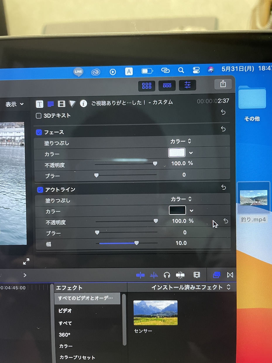Click the date and time in menu bar
This screenshot has height=363, width=272.
point(247,69)
